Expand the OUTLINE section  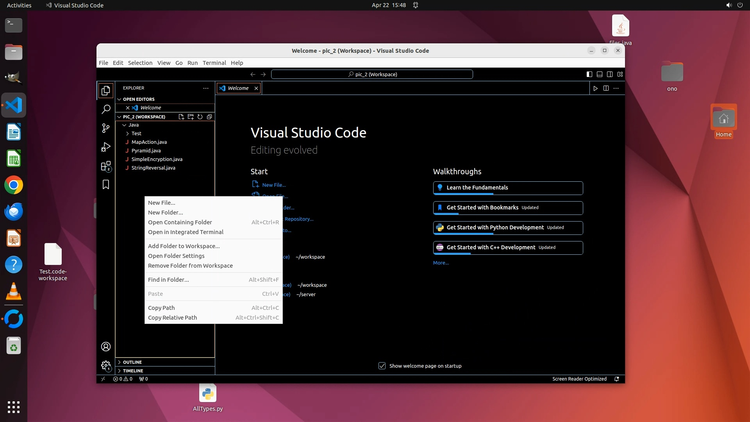coord(132,362)
